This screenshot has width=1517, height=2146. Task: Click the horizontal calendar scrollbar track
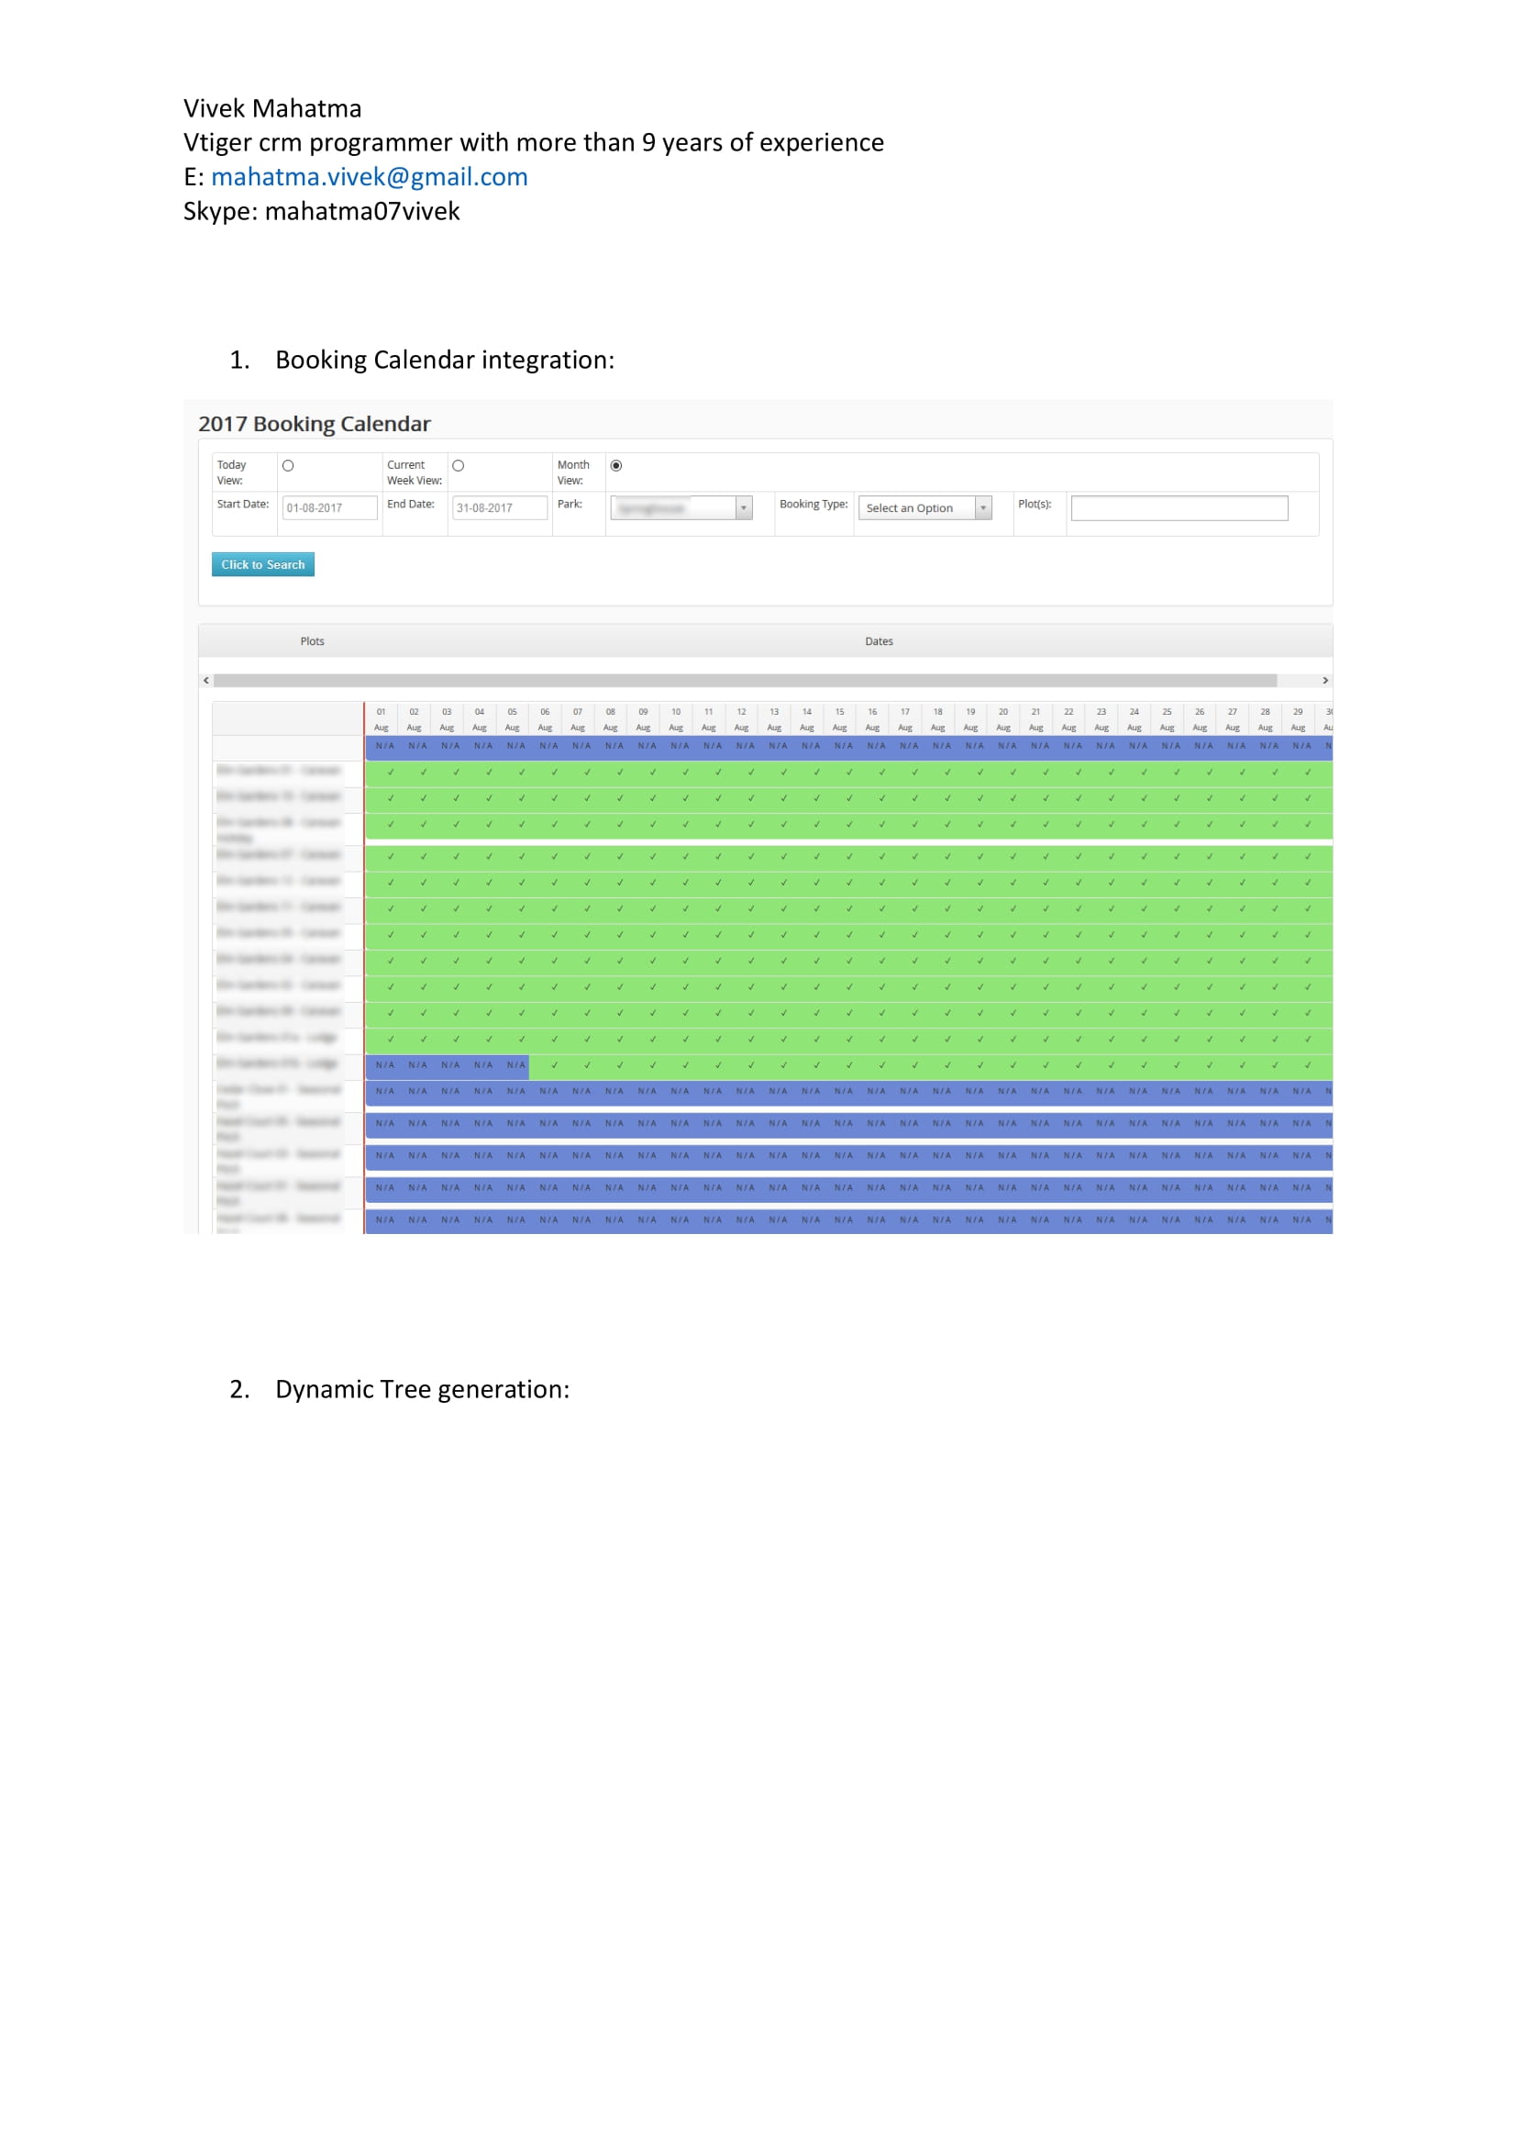coord(745,681)
